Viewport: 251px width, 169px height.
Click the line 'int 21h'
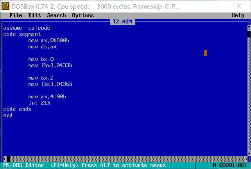pos(39,103)
